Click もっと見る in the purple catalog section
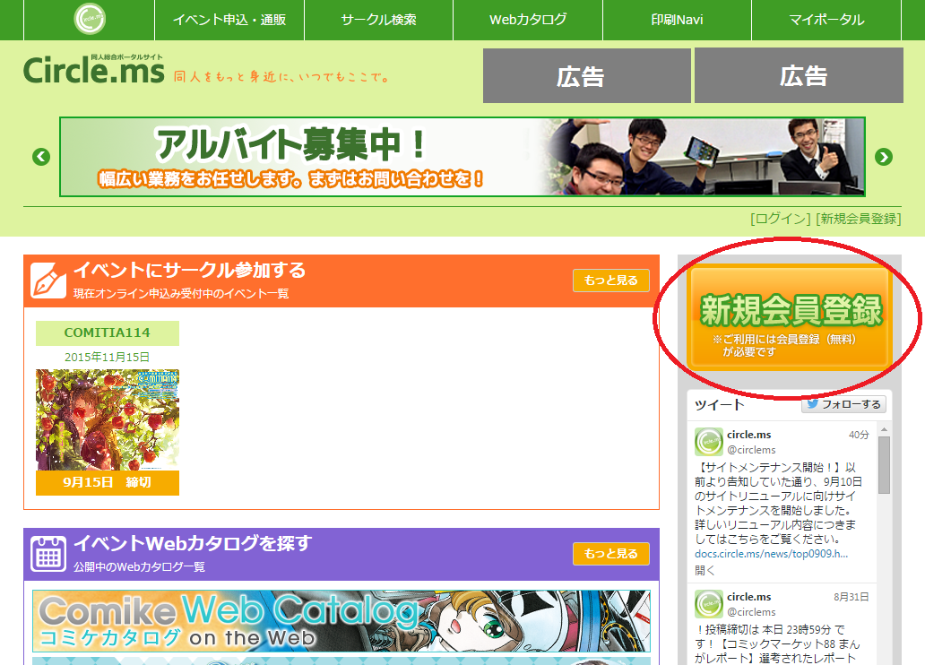The height and width of the screenshot is (665, 925). click(610, 554)
